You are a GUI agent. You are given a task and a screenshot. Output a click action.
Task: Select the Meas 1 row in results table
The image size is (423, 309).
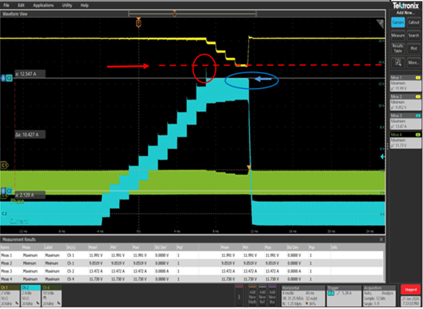click(x=192, y=255)
